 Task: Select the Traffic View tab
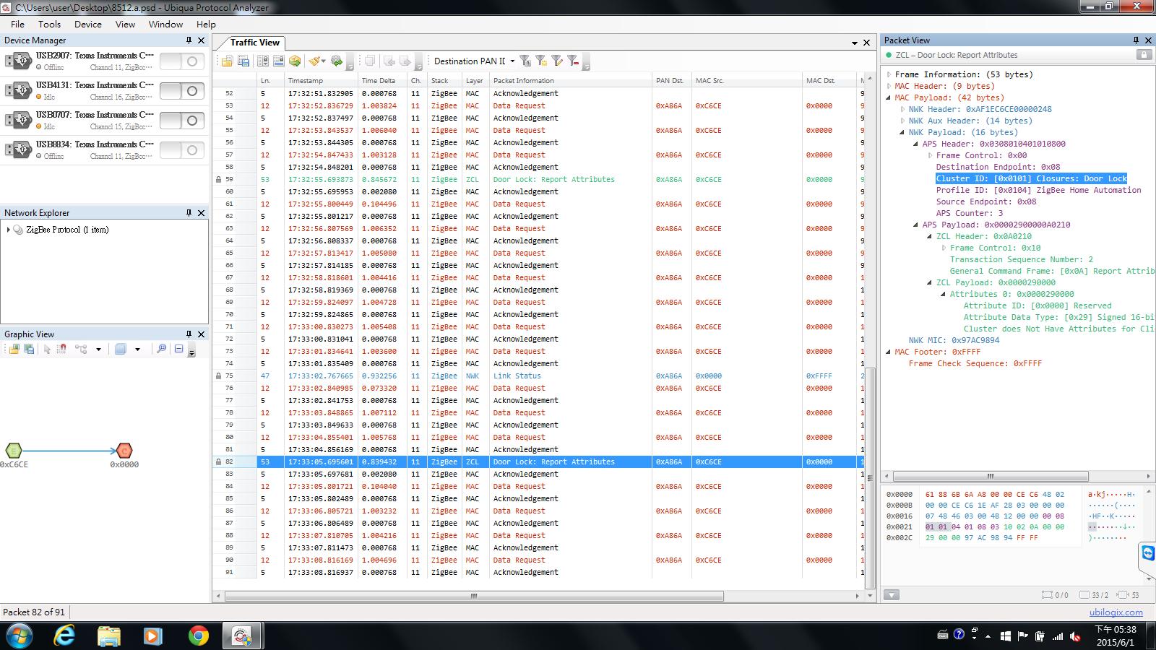point(254,43)
